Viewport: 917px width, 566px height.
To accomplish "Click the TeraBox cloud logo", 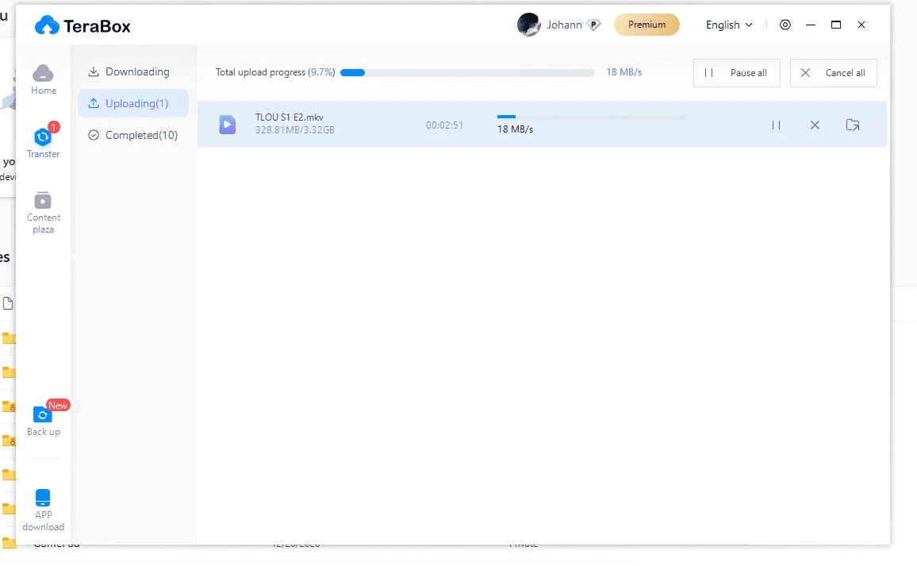I will (47, 25).
